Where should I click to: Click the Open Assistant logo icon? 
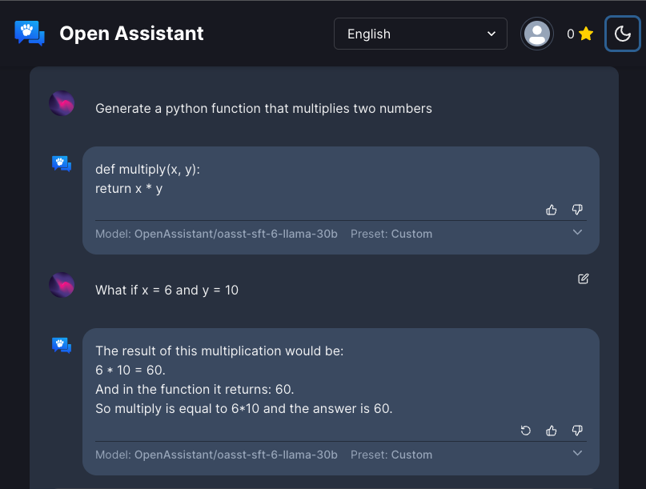(x=30, y=33)
